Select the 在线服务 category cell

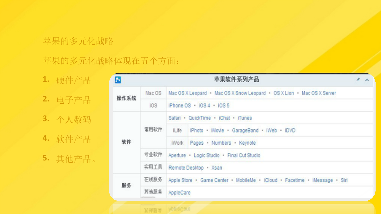[153, 179]
